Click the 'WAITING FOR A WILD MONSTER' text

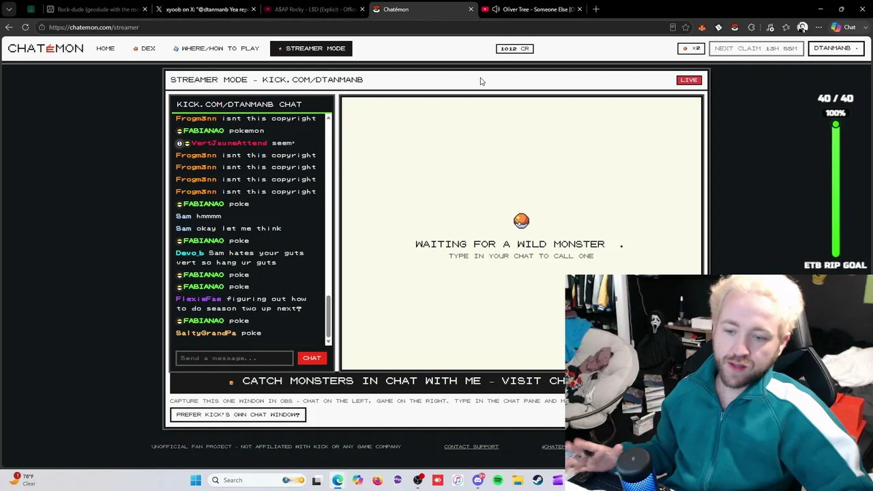510,244
